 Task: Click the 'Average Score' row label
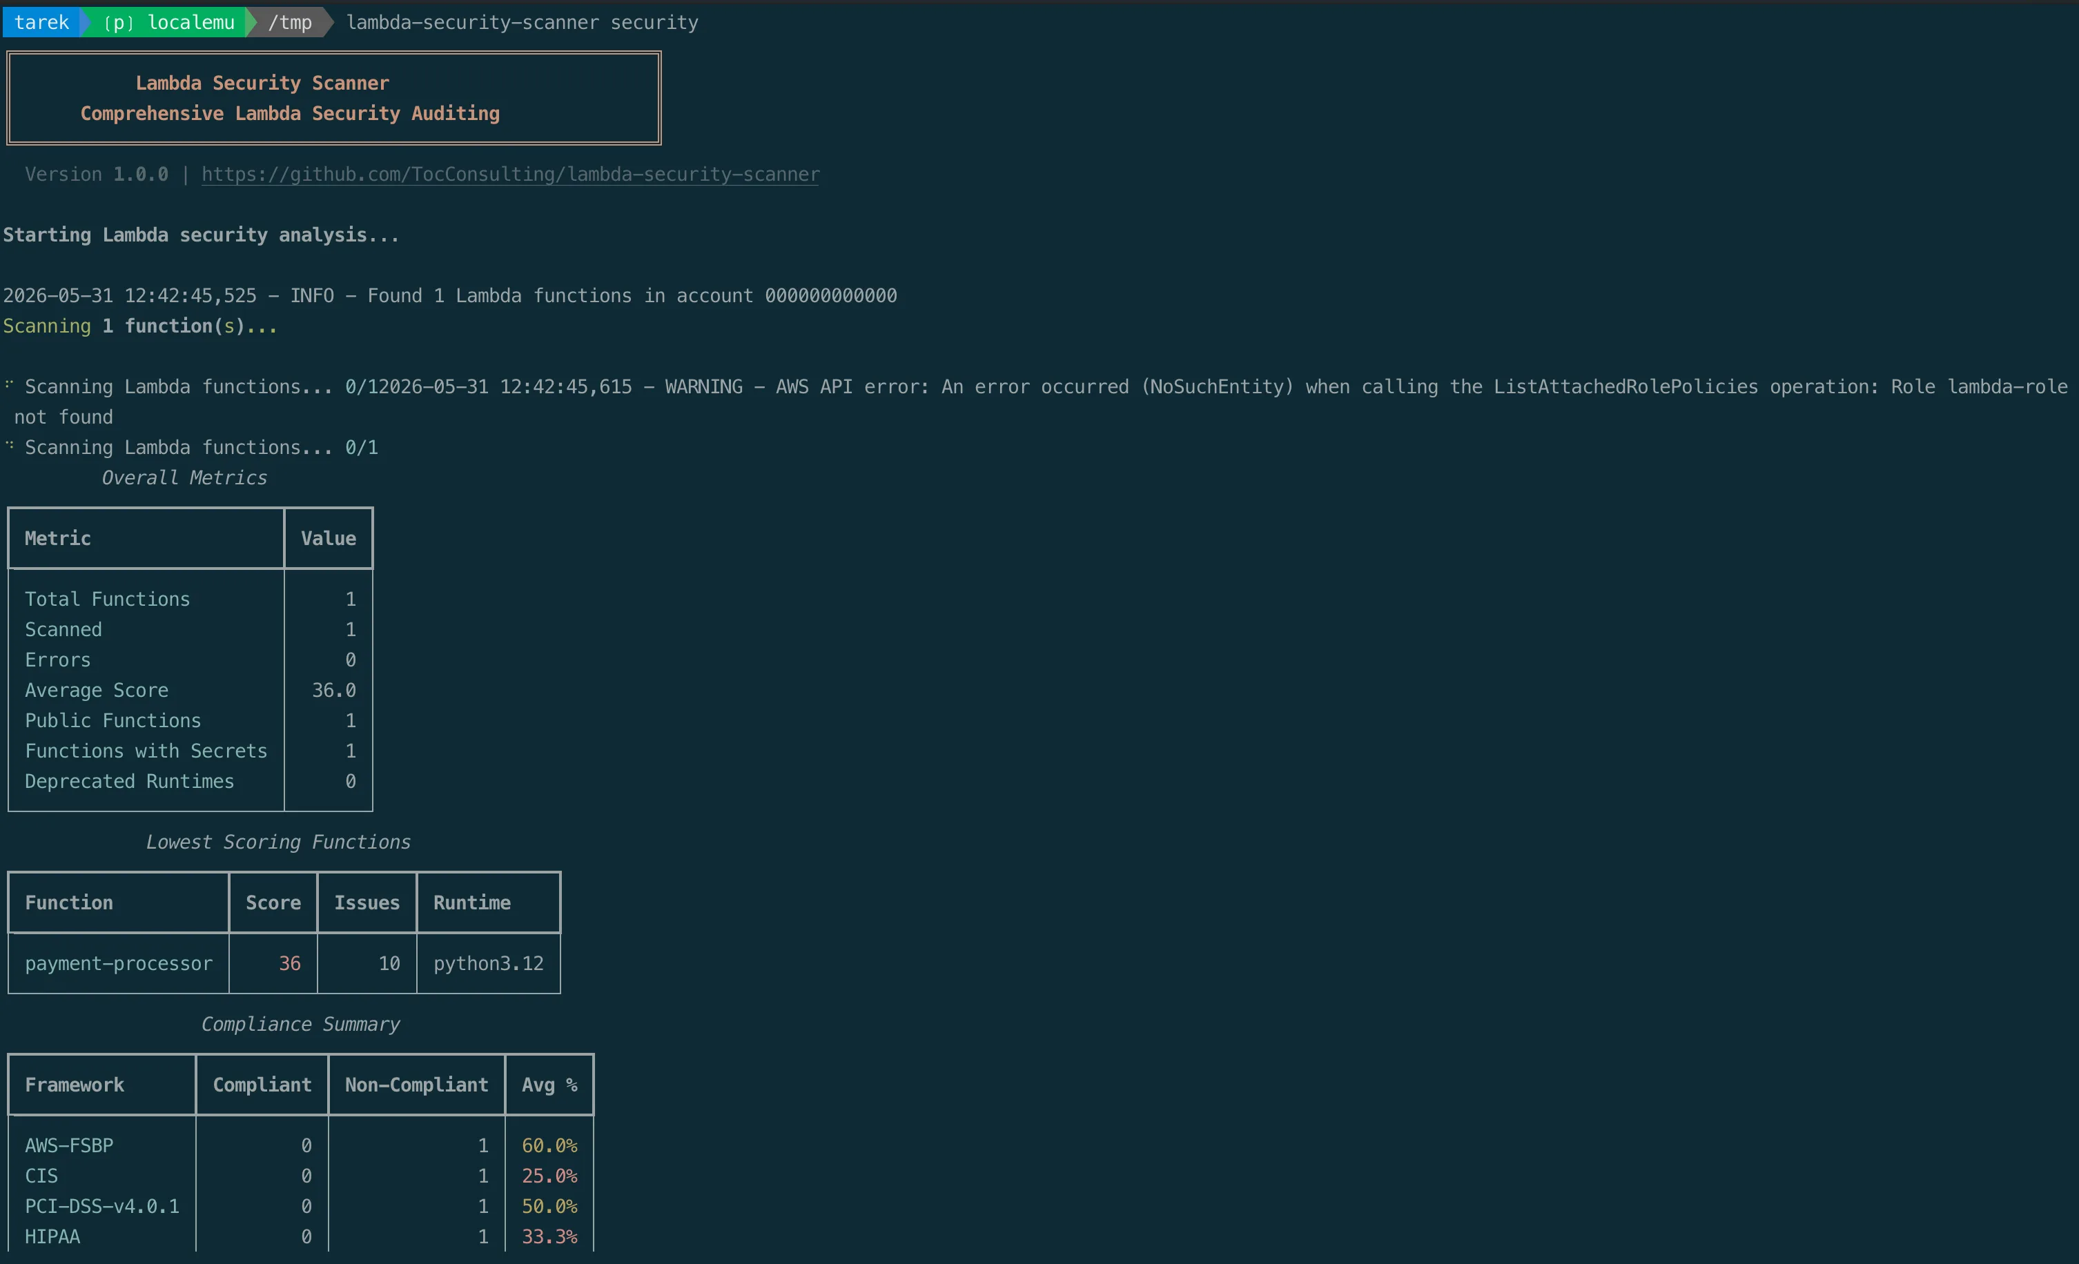tap(96, 690)
